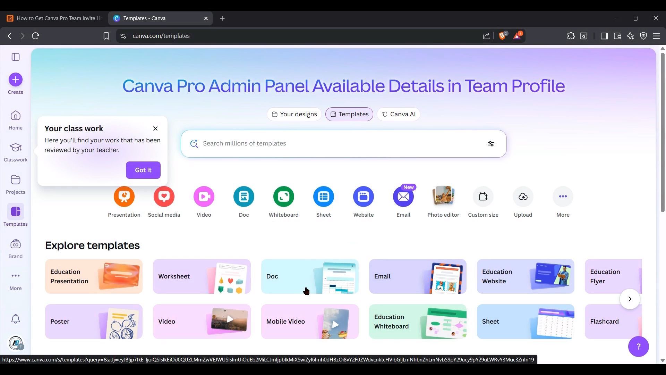This screenshot has width=666, height=375.
Task: Expand More options in left sidebar
Action: coord(16,280)
